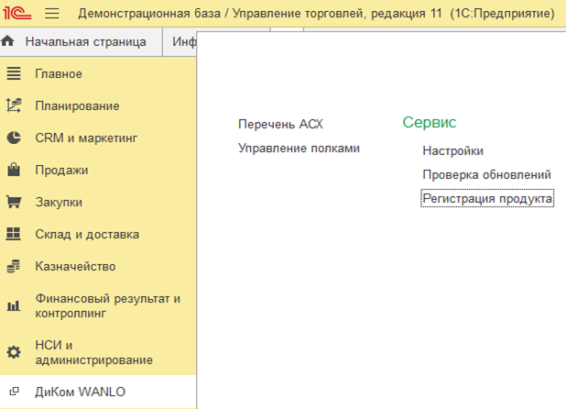Open the Регистрация продукта link

(487, 198)
